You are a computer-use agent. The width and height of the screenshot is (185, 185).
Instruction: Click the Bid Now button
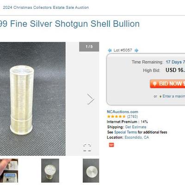coord(167,84)
